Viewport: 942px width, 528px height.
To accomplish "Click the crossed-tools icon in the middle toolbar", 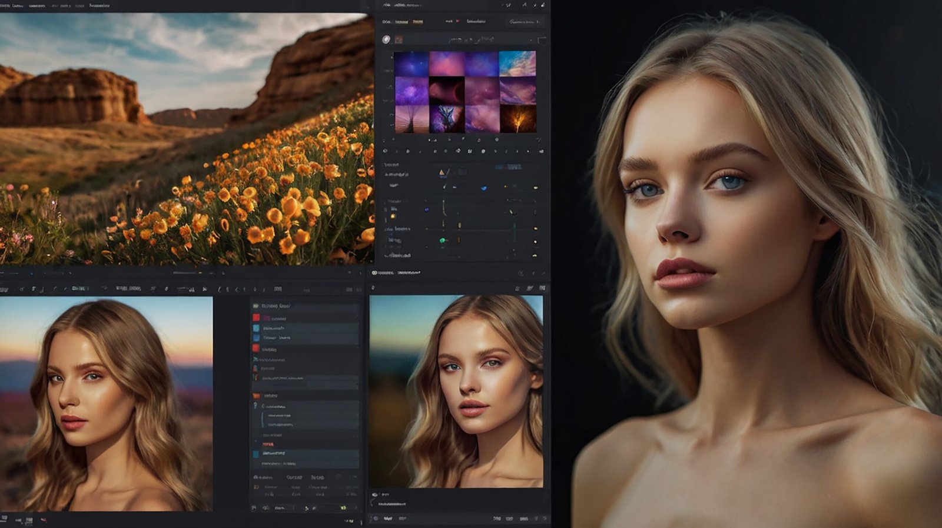I will point(205,289).
